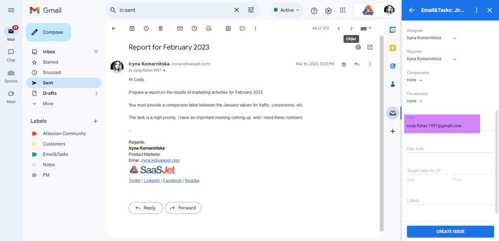Open Contacts side panel
The image size is (499, 241).
pos(393,84)
